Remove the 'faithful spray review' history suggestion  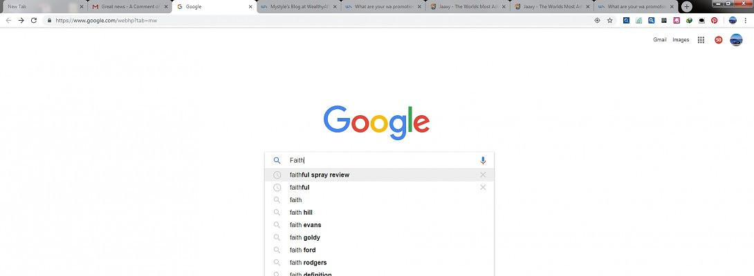(x=483, y=175)
